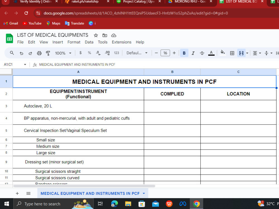Open File Explorer from the taskbar
Image resolution: width=279 pixels, height=209 pixels.
(128, 204)
